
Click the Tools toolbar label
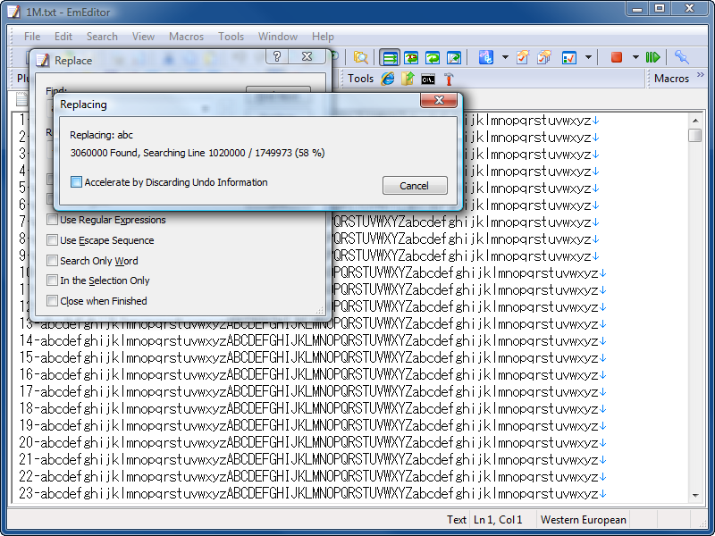pos(361,79)
